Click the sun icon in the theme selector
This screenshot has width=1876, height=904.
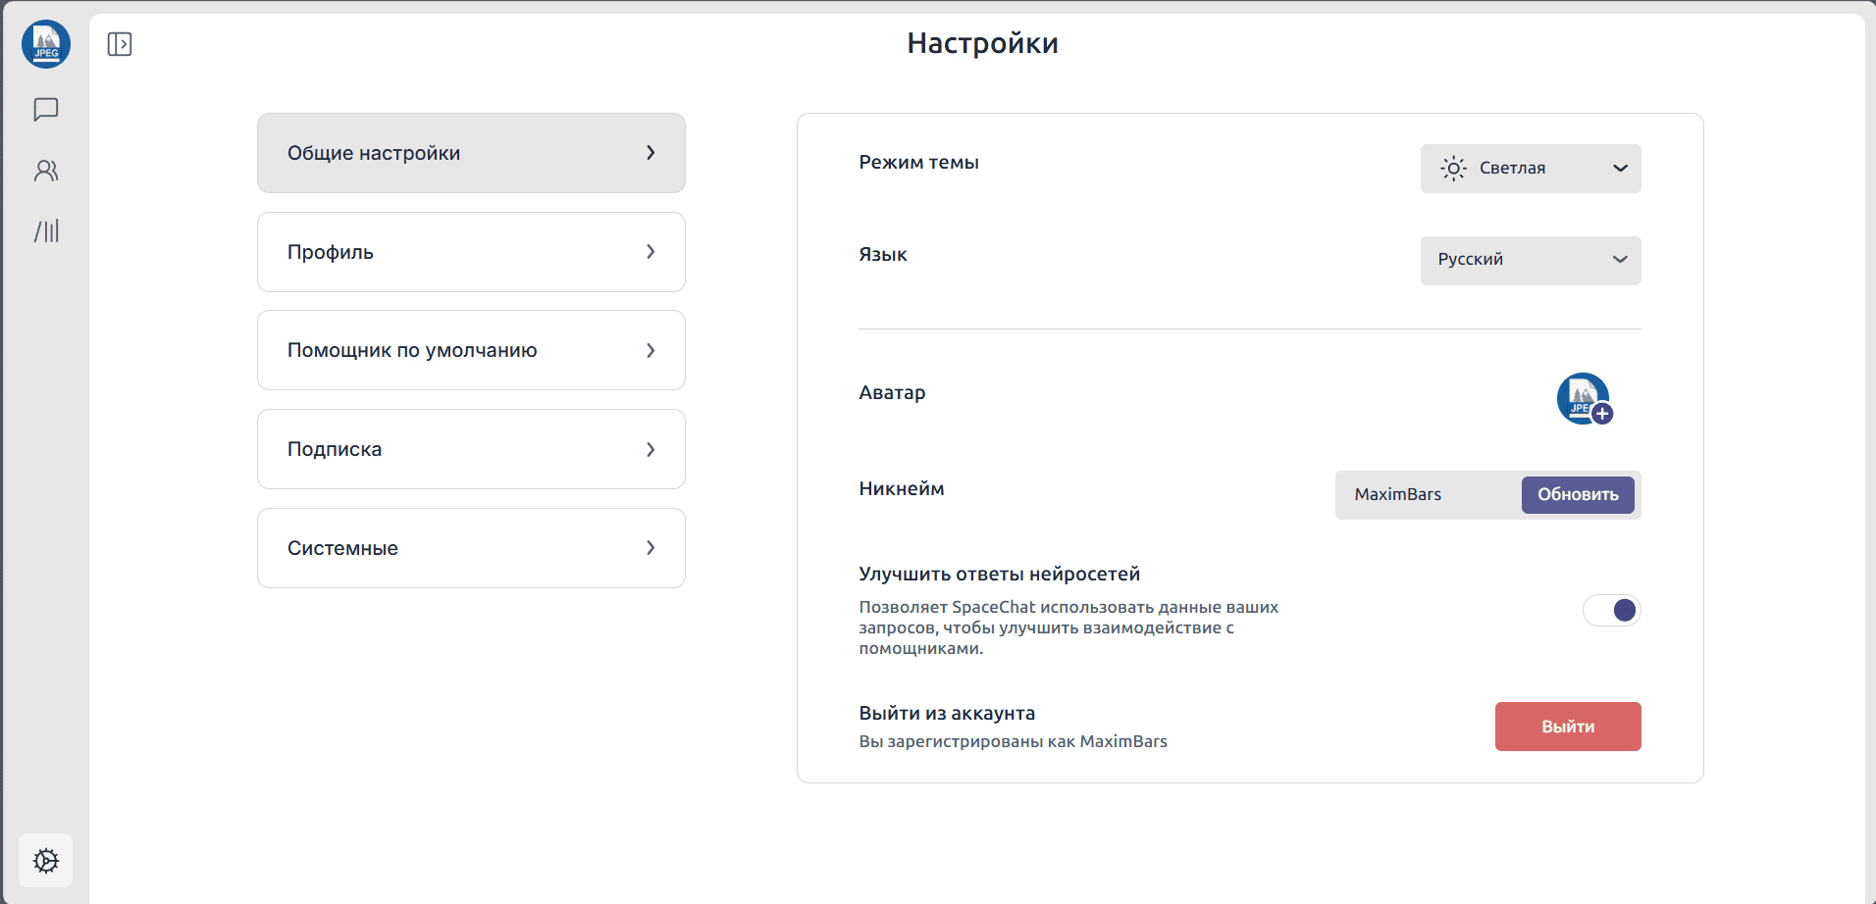[x=1453, y=169]
